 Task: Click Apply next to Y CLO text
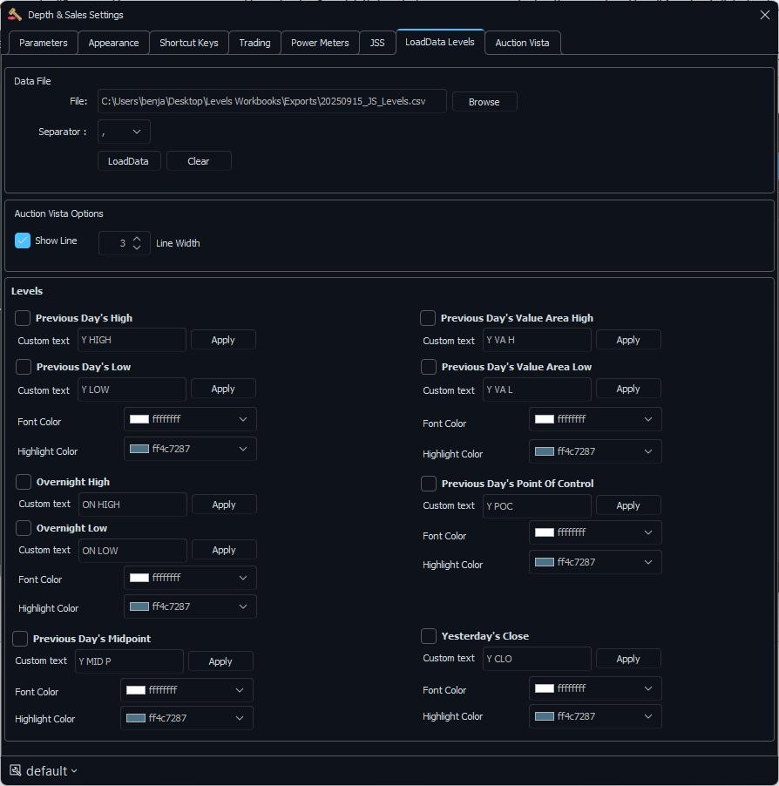(x=628, y=659)
